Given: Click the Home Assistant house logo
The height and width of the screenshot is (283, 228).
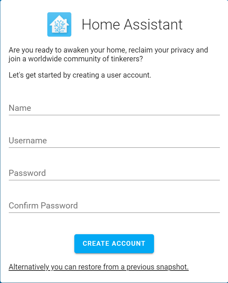Looking at the screenshot, I should 59,24.
